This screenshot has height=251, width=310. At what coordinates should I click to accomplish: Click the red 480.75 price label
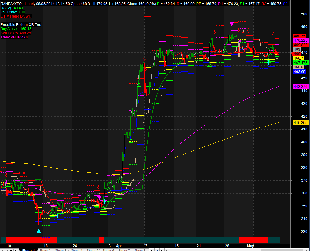(x=300, y=36)
